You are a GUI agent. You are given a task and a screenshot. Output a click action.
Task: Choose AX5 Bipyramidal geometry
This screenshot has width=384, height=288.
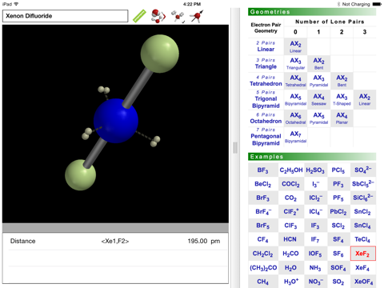[x=295, y=99]
